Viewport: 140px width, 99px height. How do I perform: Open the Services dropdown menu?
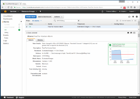[14, 11]
